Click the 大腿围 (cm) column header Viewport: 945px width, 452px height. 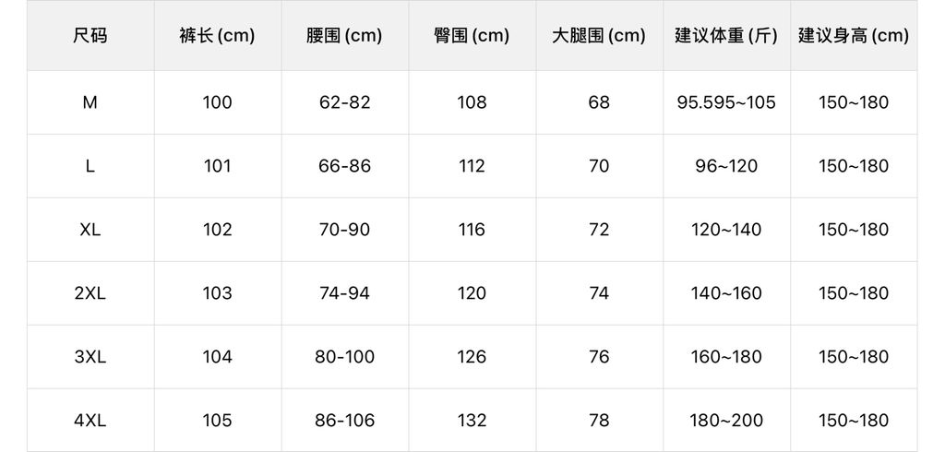(599, 36)
